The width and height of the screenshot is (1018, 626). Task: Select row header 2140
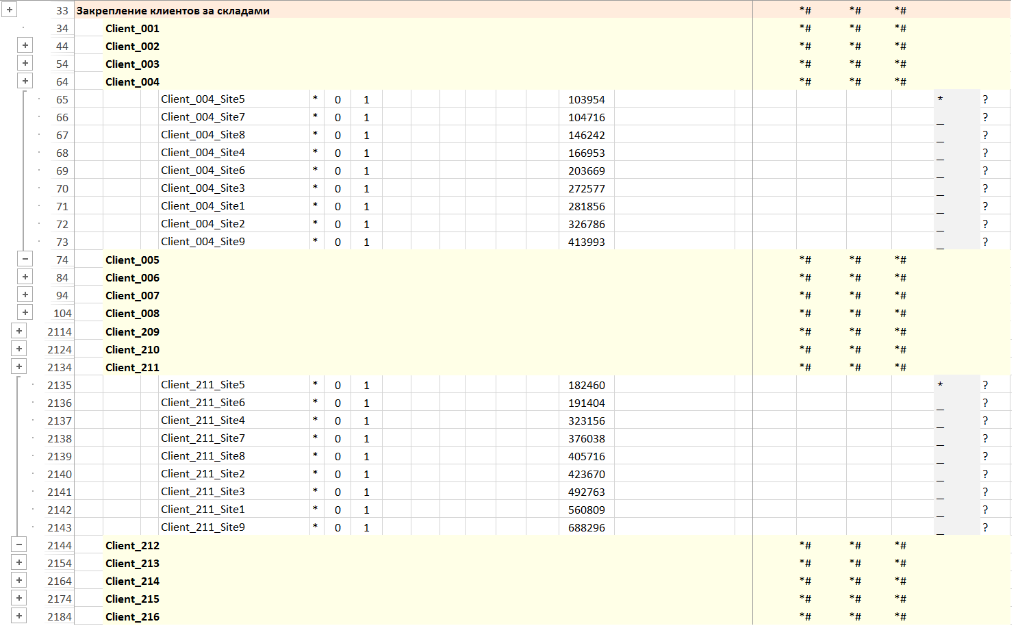[60, 474]
